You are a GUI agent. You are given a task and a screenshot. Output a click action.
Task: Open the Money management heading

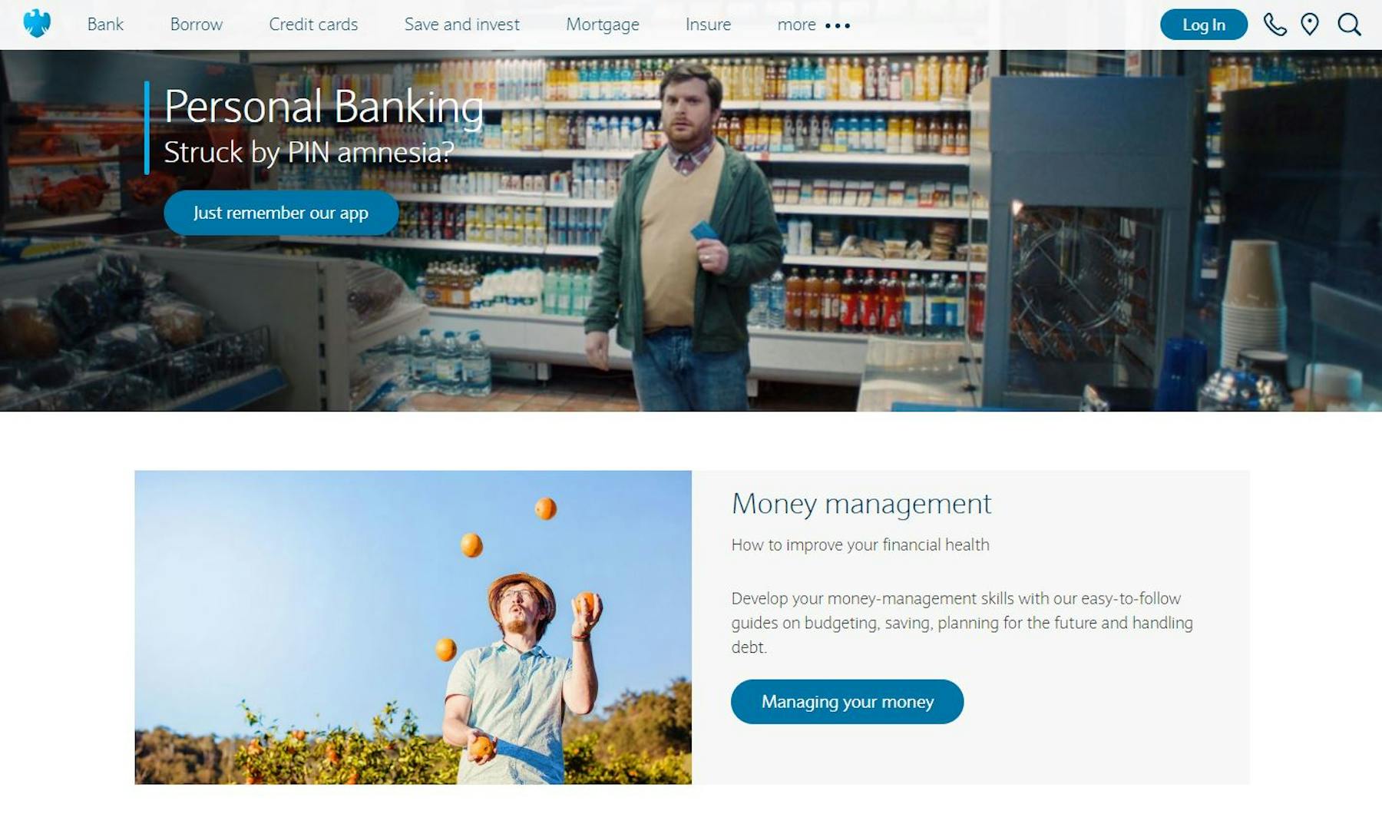[861, 504]
